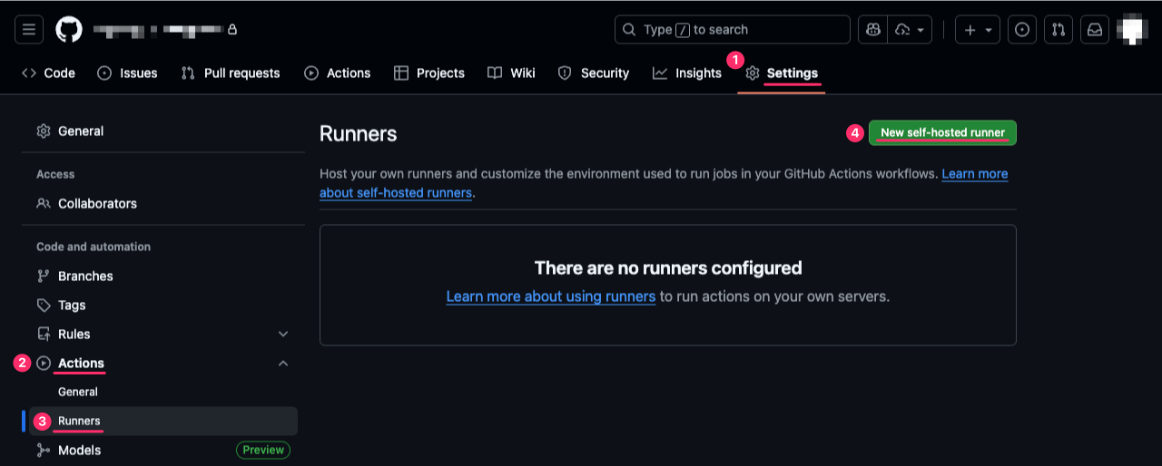Open the notifications inbox icon
1162x466 pixels.
(x=1095, y=30)
